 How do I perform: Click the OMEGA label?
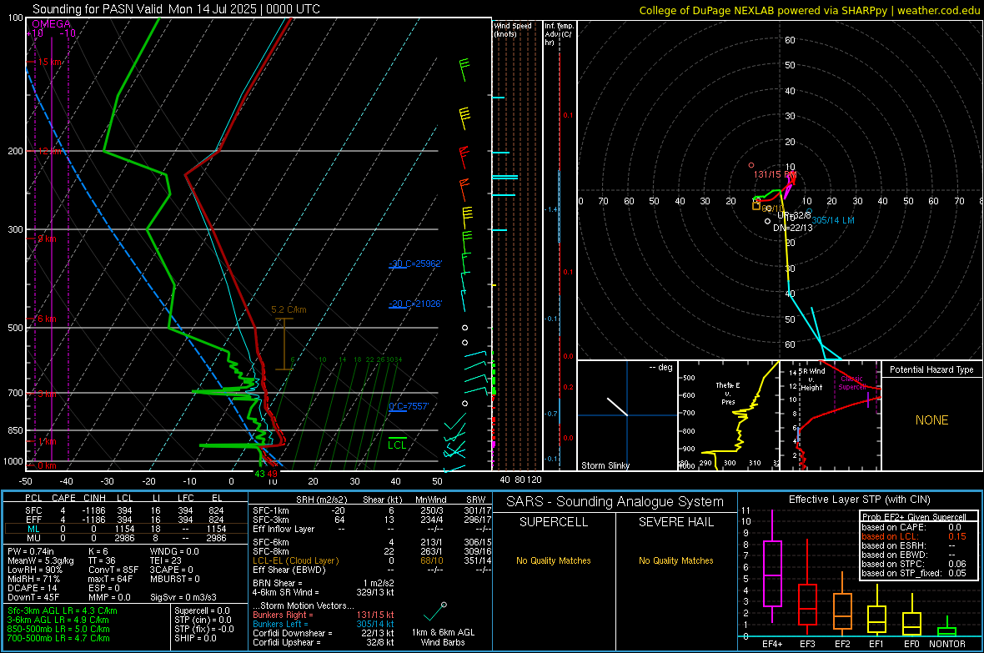[x=51, y=24]
